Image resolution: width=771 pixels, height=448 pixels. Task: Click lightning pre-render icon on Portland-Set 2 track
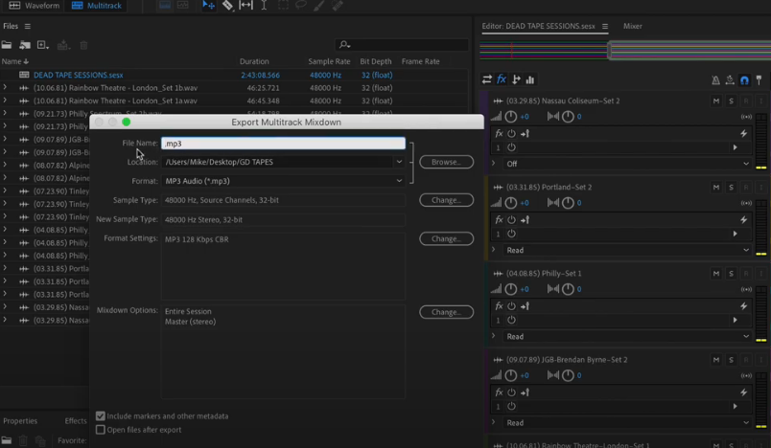(743, 220)
